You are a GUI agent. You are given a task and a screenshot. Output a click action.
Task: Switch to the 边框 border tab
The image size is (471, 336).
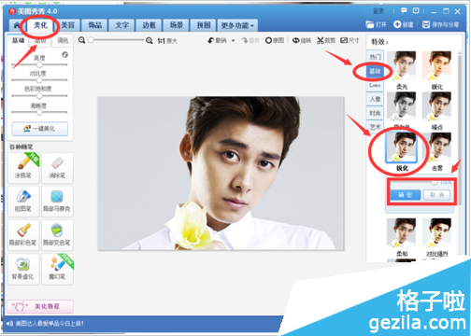tap(150, 25)
